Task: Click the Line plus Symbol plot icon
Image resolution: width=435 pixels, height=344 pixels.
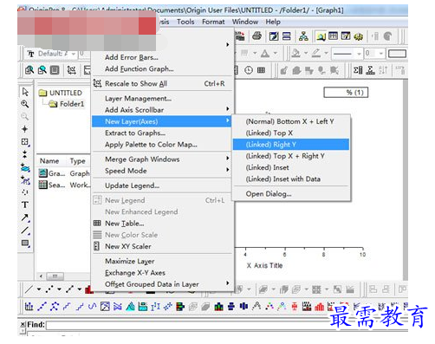Action: pyautogui.click(x=69, y=289)
